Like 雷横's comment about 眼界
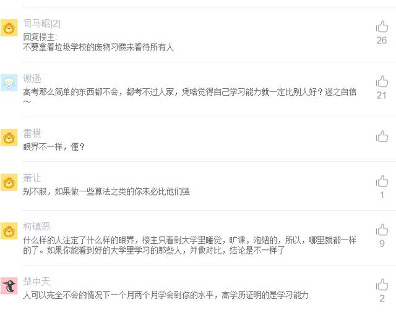The image size is (396, 313). pyautogui.click(x=382, y=136)
